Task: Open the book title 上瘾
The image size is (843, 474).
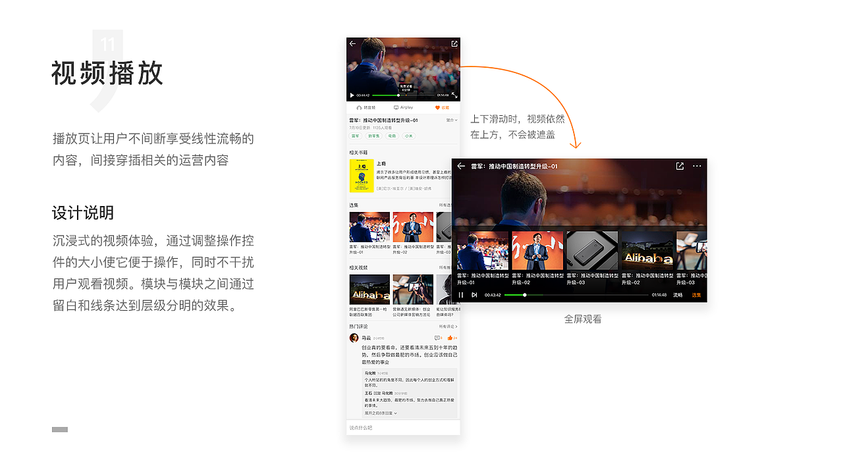Action: pyautogui.click(x=381, y=163)
